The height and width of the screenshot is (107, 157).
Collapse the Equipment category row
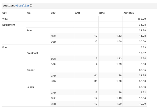[x=9, y=25]
